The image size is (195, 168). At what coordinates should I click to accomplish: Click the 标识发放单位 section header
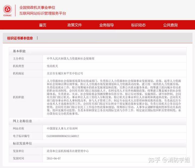point(22,144)
